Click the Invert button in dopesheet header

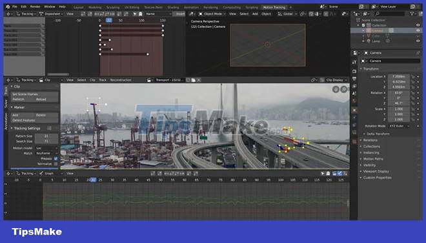click(x=179, y=14)
